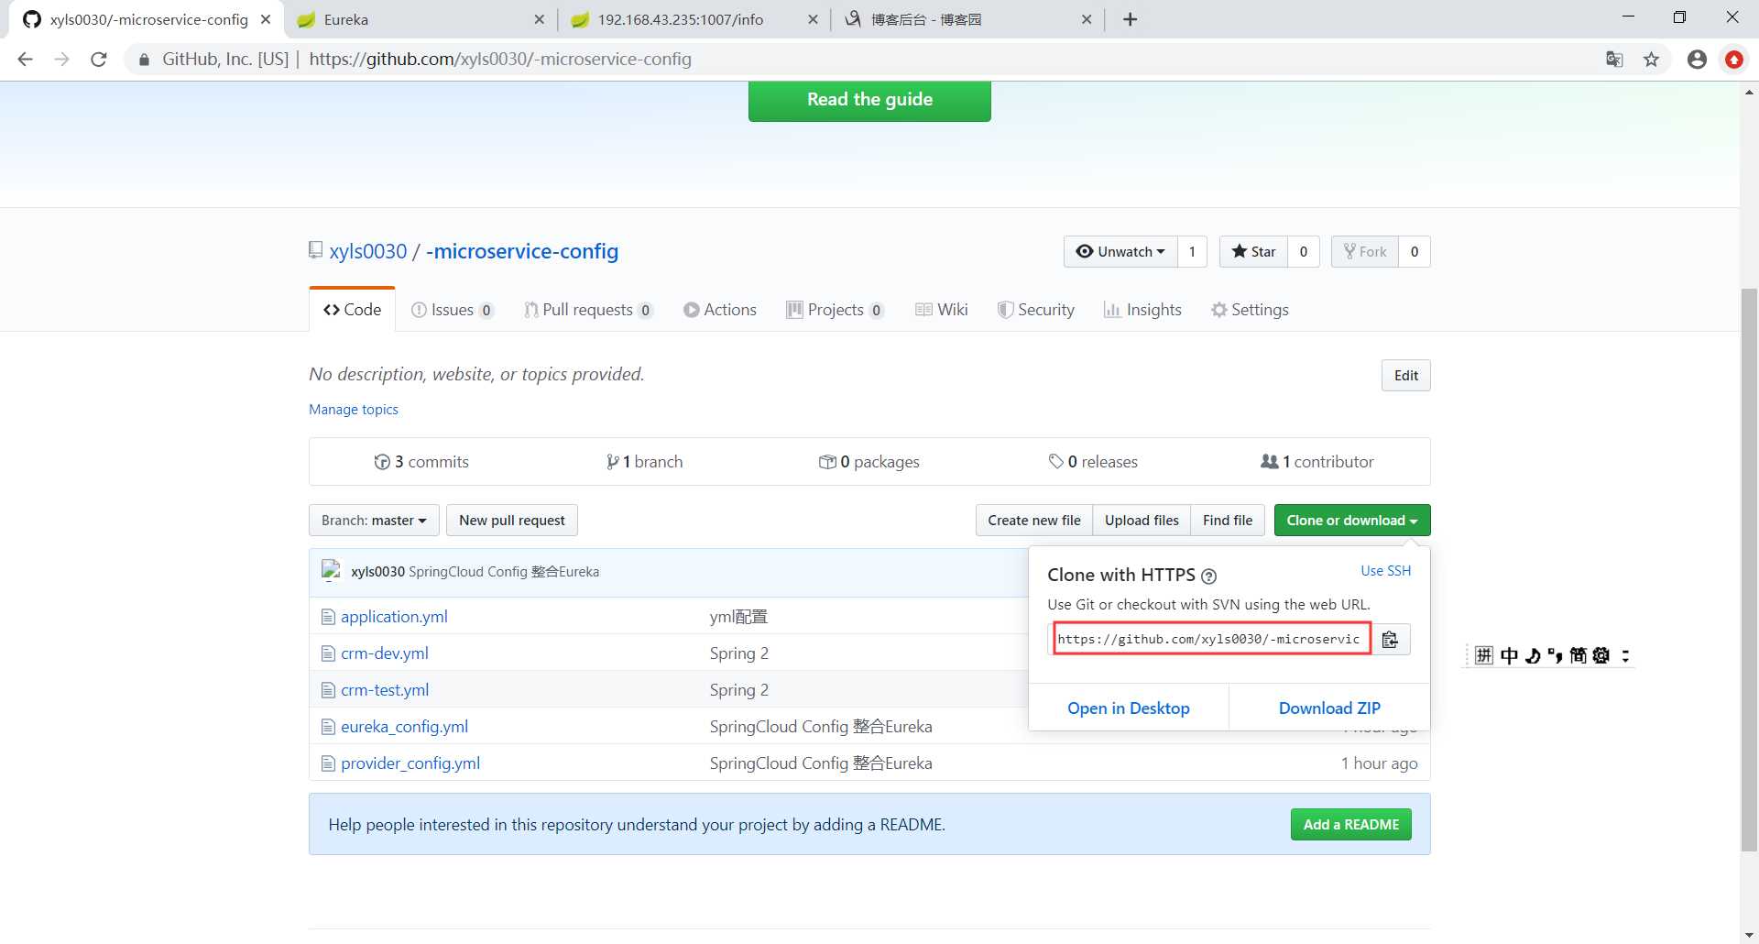The image size is (1759, 944).
Task: Click Find file button
Action: click(1228, 521)
